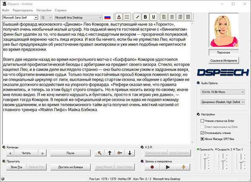Select the Скорость radio option
The width and height of the screenshot is (251, 182).
pos(216,149)
